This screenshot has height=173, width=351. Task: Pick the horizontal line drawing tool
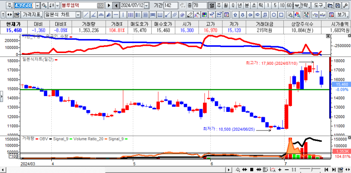116,15
